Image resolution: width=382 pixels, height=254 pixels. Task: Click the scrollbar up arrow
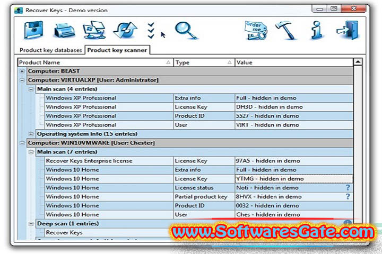358,62
